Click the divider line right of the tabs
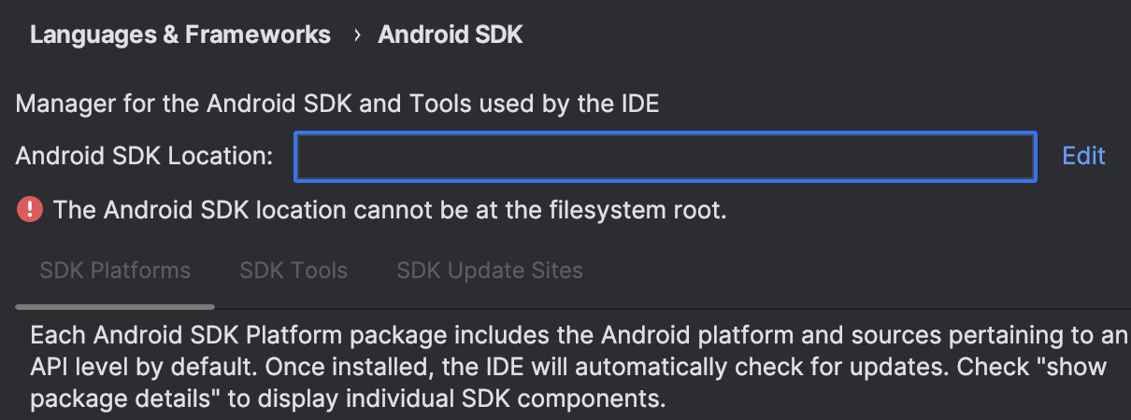The image size is (1131, 420). pyautogui.click(x=673, y=308)
